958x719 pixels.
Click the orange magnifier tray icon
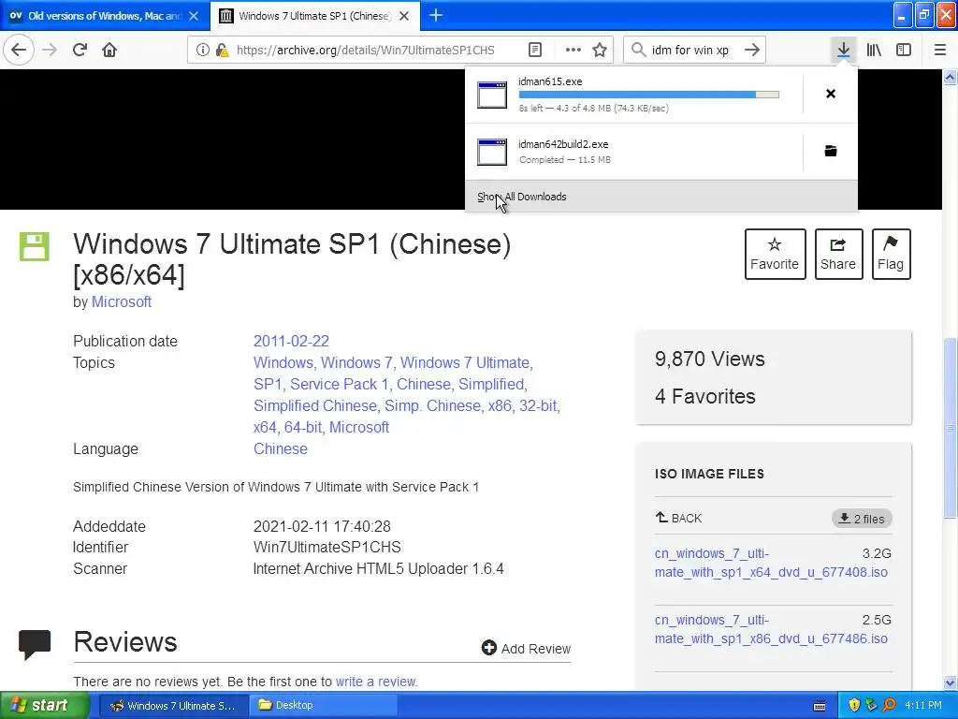(x=889, y=705)
